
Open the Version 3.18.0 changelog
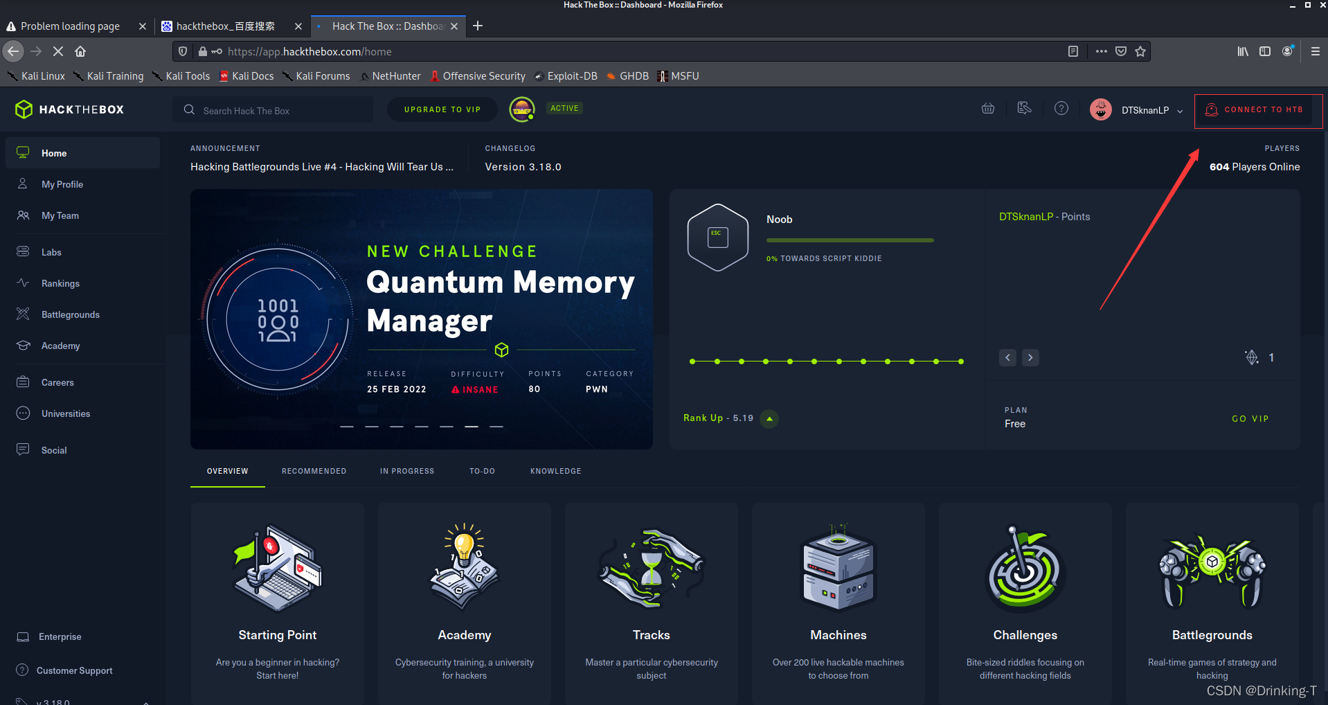click(523, 167)
